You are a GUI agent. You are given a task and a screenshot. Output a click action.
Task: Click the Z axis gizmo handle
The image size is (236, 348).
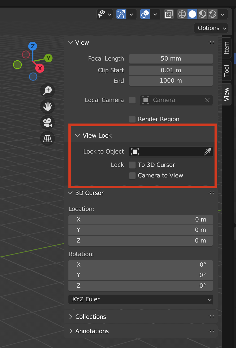coord(33,46)
